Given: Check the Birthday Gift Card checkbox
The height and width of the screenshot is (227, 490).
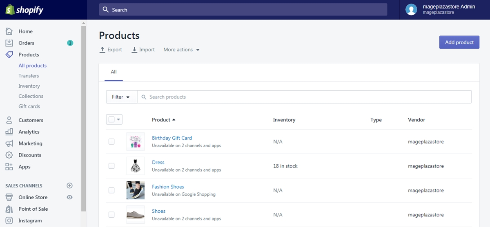Looking at the screenshot, I should [x=111, y=141].
